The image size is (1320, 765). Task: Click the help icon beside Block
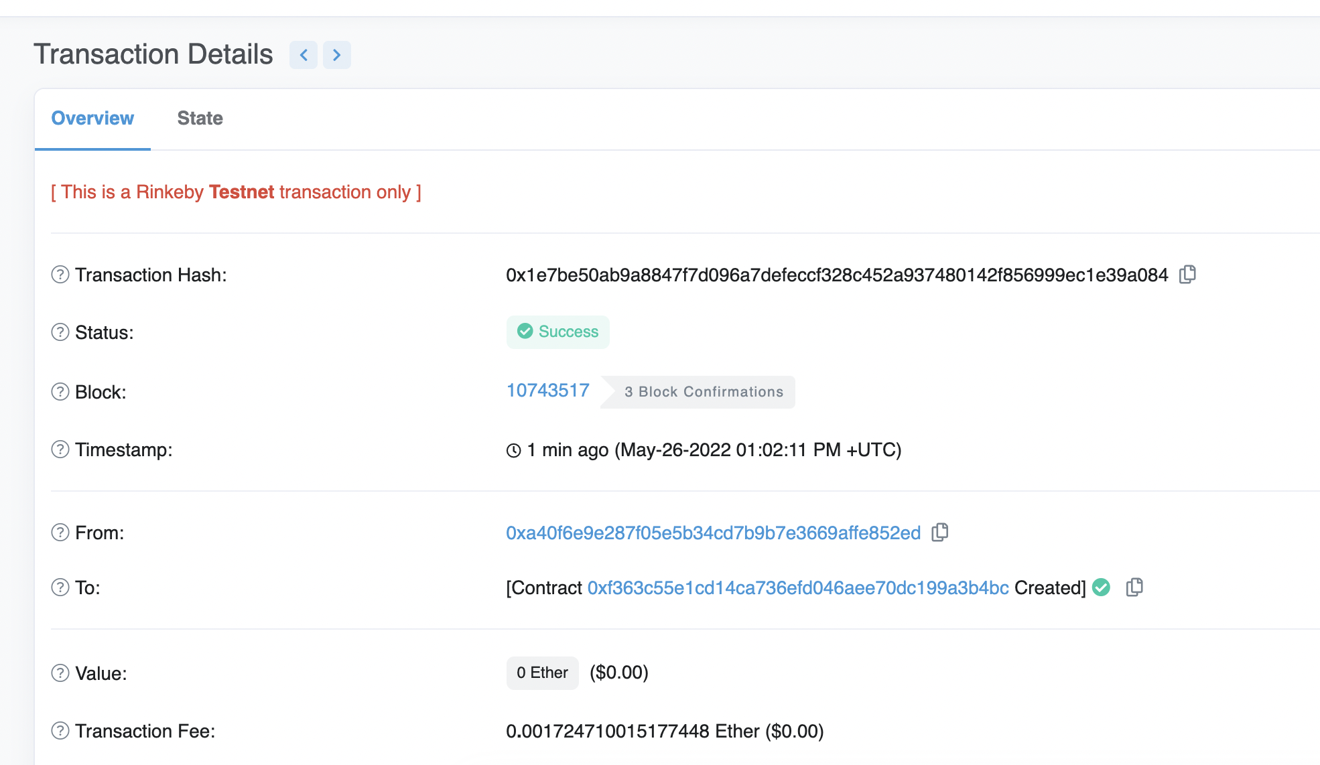[60, 392]
